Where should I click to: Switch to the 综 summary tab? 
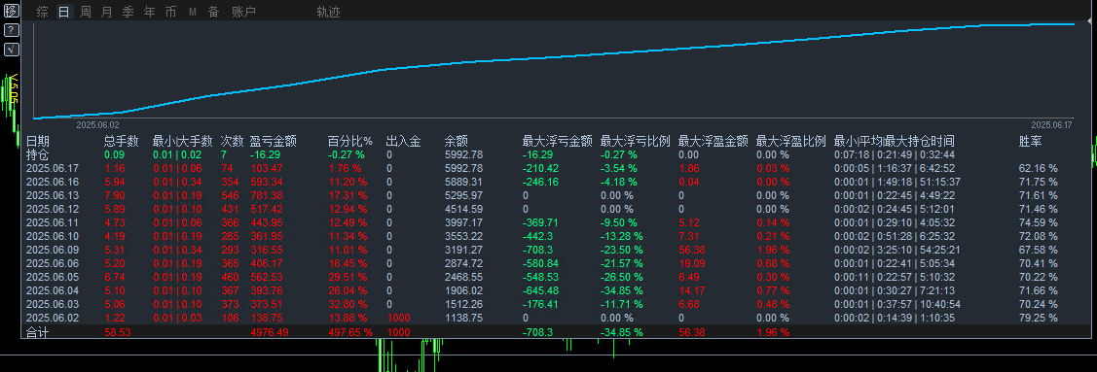point(43,12)
